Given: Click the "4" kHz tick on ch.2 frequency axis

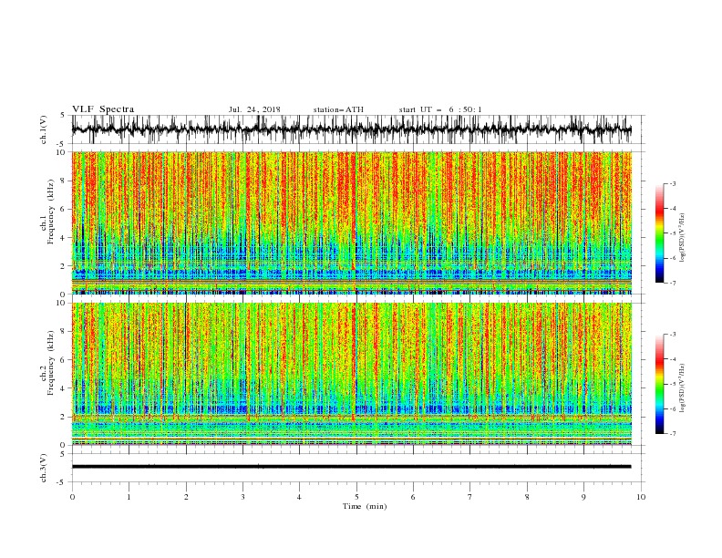Looking at the screenshot, I should [64, 388].
